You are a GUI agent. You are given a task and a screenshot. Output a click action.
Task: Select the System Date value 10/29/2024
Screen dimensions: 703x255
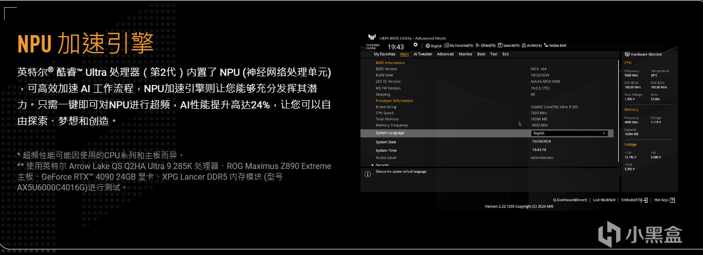(541, 141)
